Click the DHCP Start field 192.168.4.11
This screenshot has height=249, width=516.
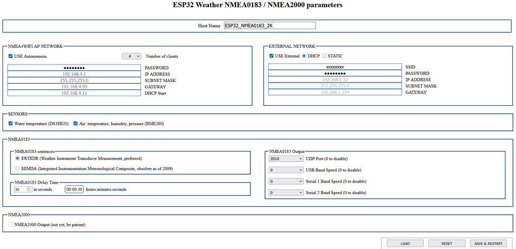[74, 93]
